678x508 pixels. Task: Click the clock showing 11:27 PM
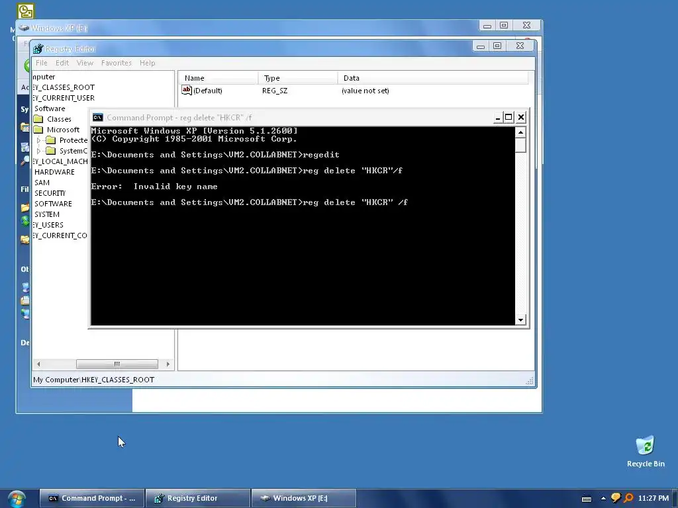point(654,498)
